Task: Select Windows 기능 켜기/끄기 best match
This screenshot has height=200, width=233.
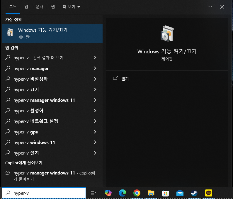Action: (52, 33)
